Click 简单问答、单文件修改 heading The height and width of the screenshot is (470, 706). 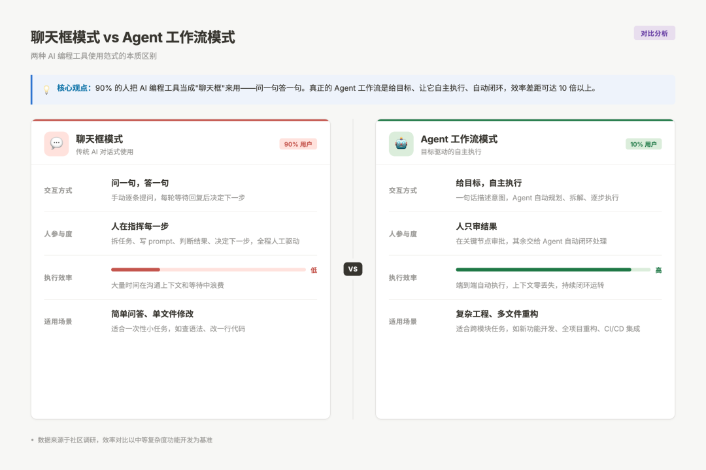152,314
